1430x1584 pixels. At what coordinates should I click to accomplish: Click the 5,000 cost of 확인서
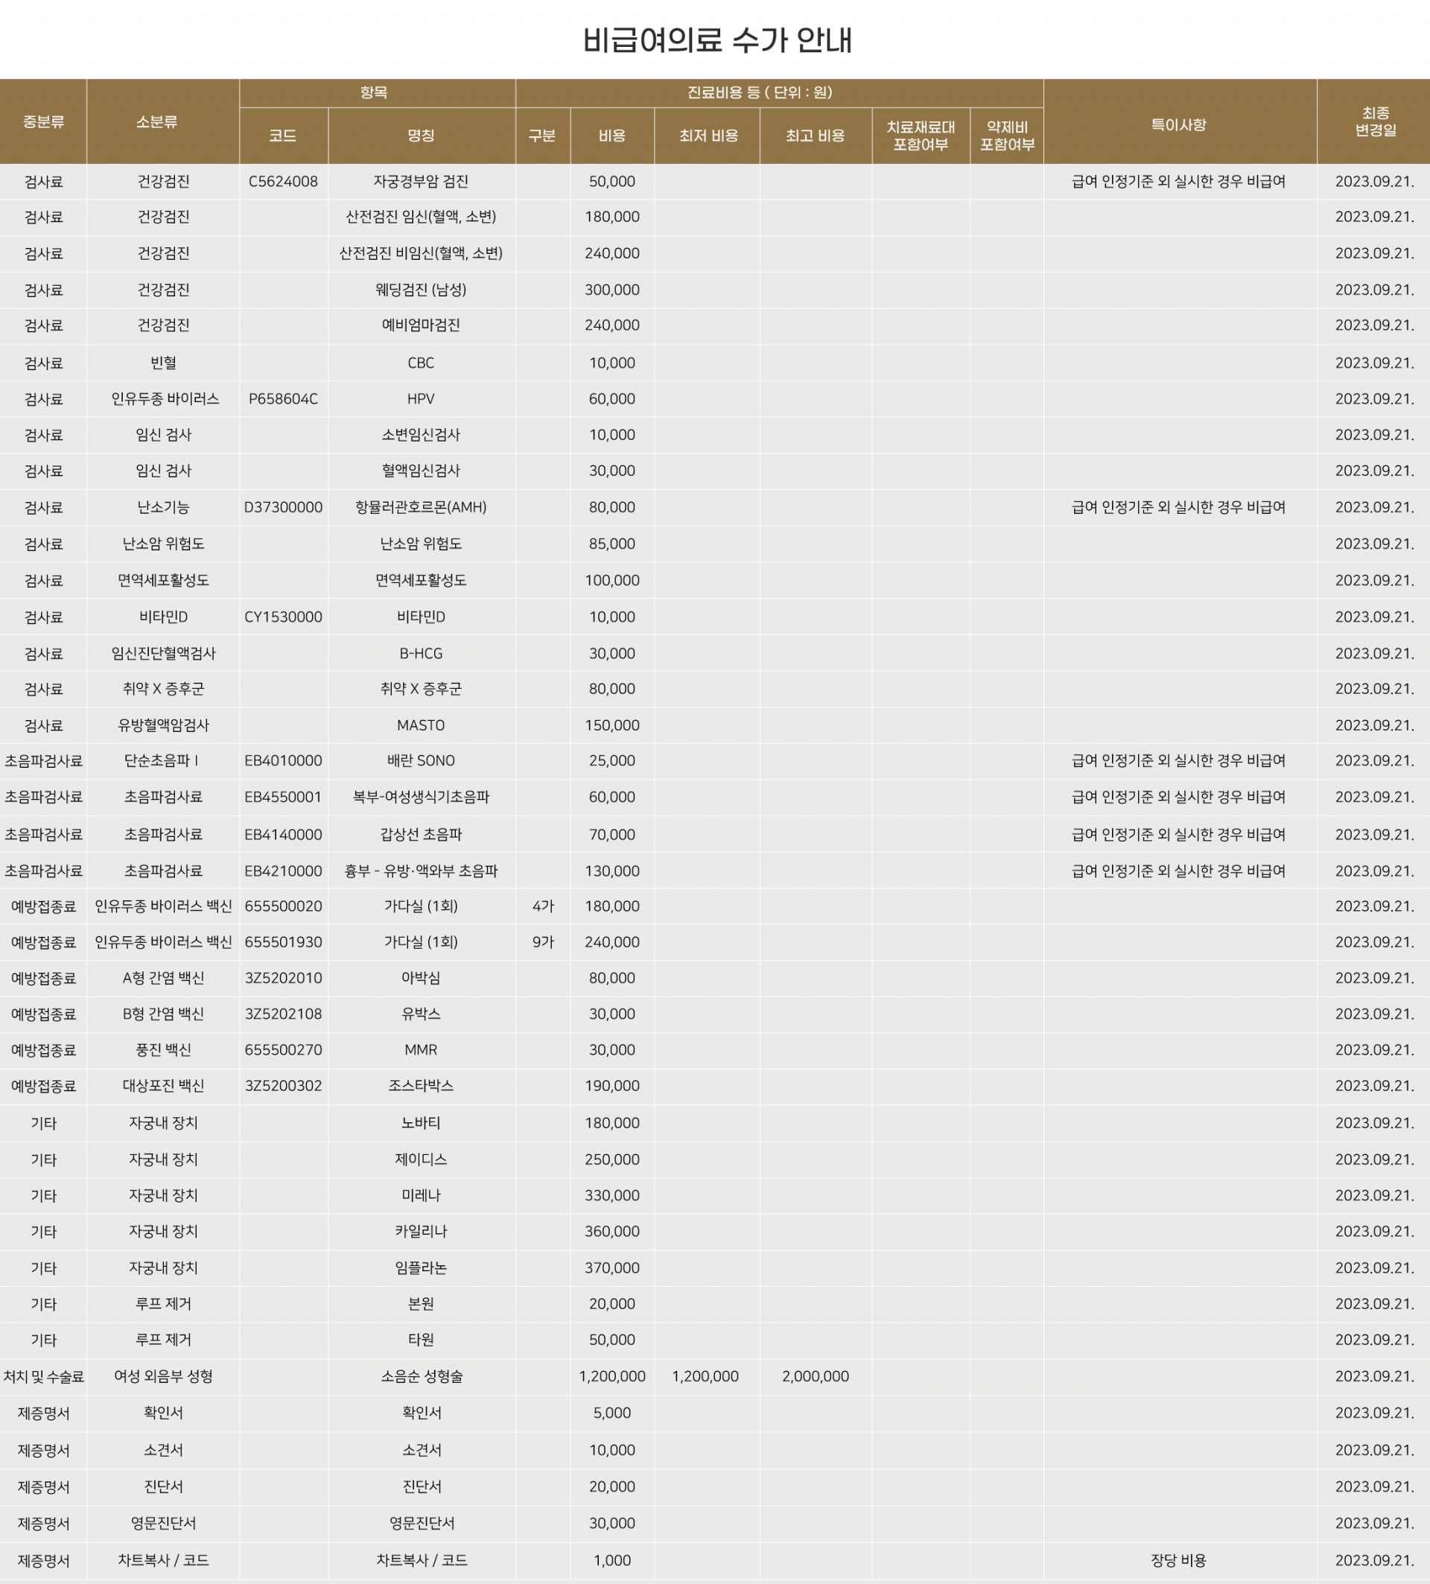(612, 1413)
